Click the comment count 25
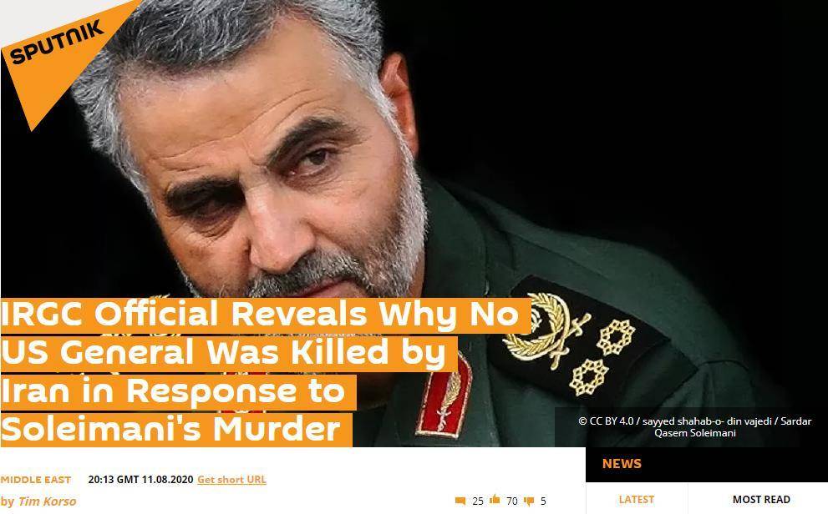Image resolution: width=828 pixels, height=514 pixels. [x=478, y=501]
